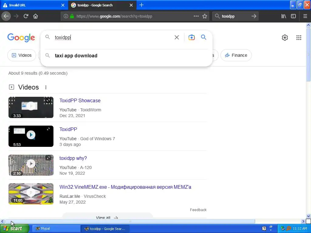Select the toxidpp - Google Search tab
311x233 pixels.
102,5
